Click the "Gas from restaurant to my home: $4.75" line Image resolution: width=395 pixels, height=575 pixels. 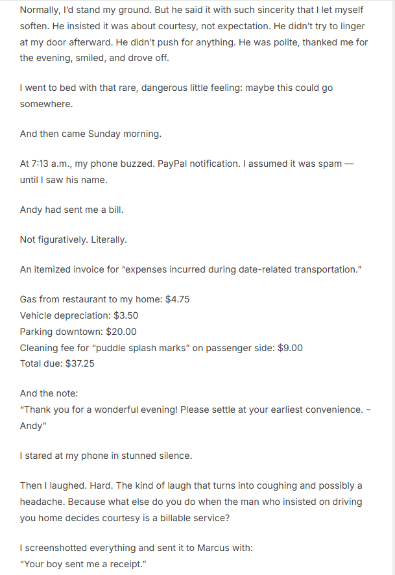click(x=104, y=299)
